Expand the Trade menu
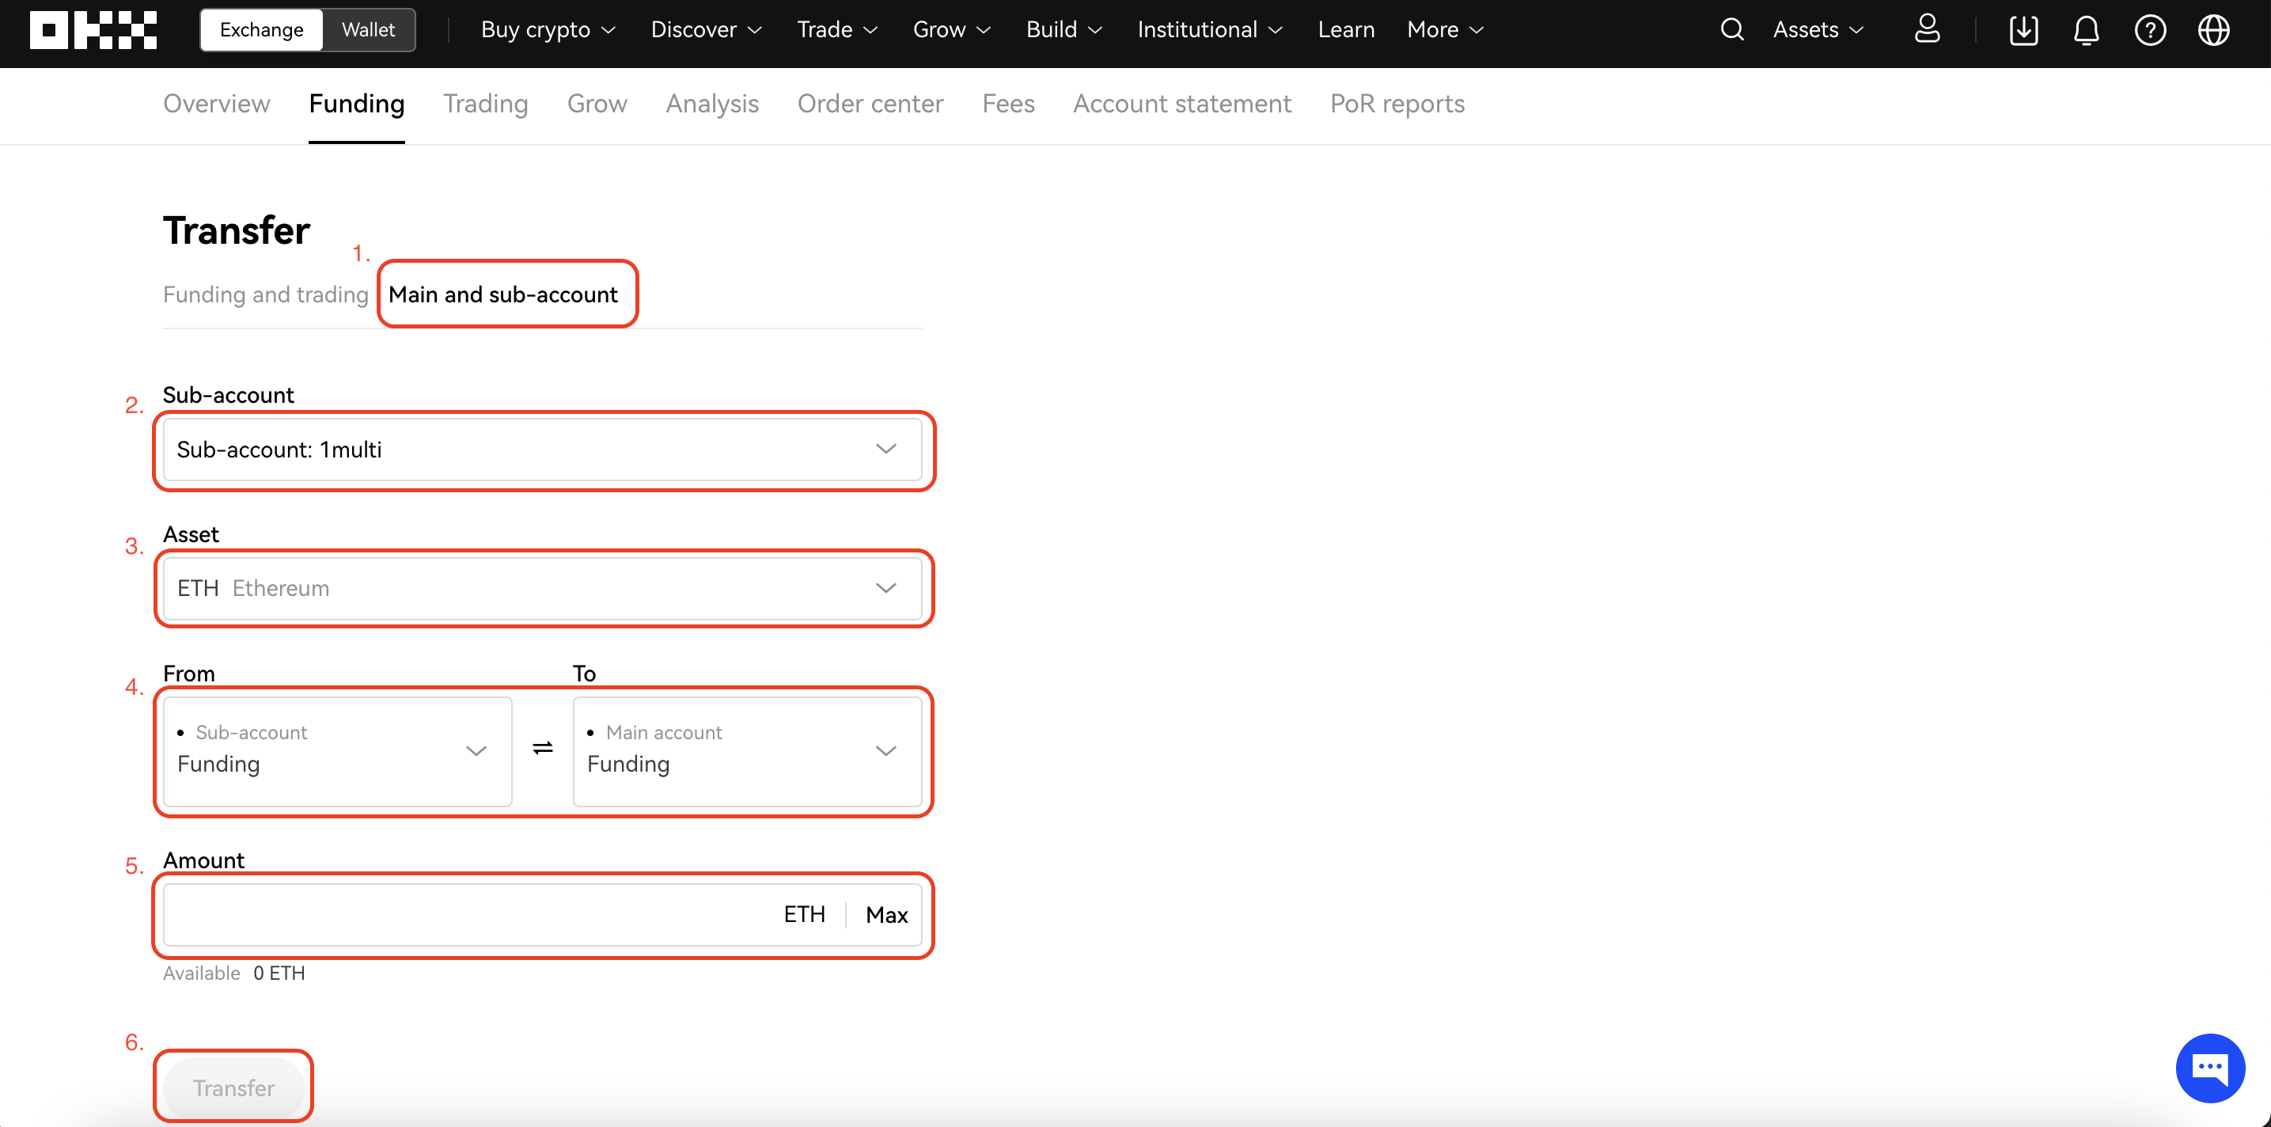Screen dimensions: 2271x1127 [836, 30]
